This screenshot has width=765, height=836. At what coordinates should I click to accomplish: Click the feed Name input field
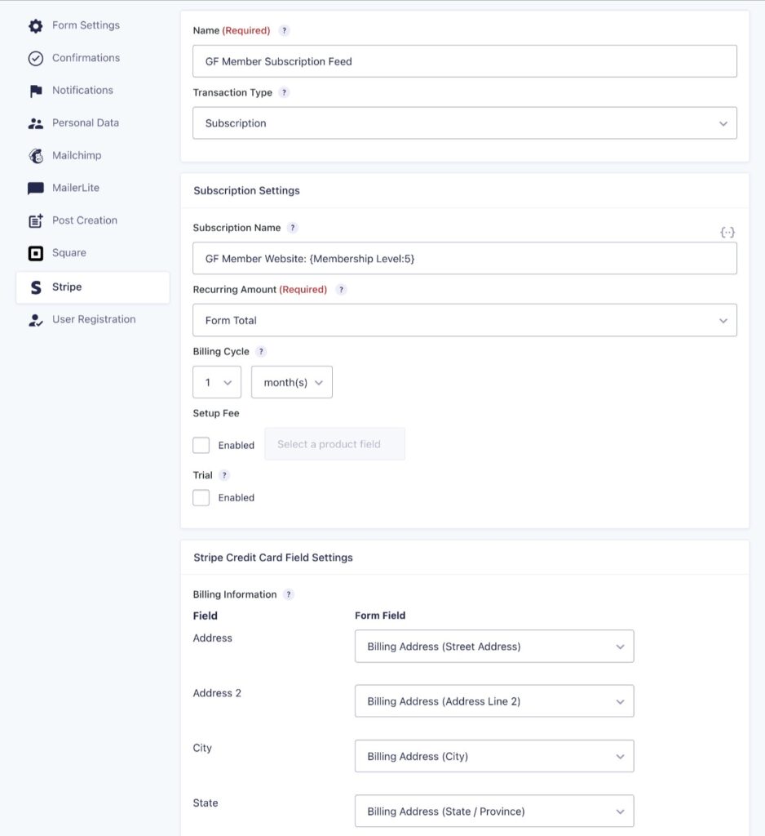pos(465,61)
